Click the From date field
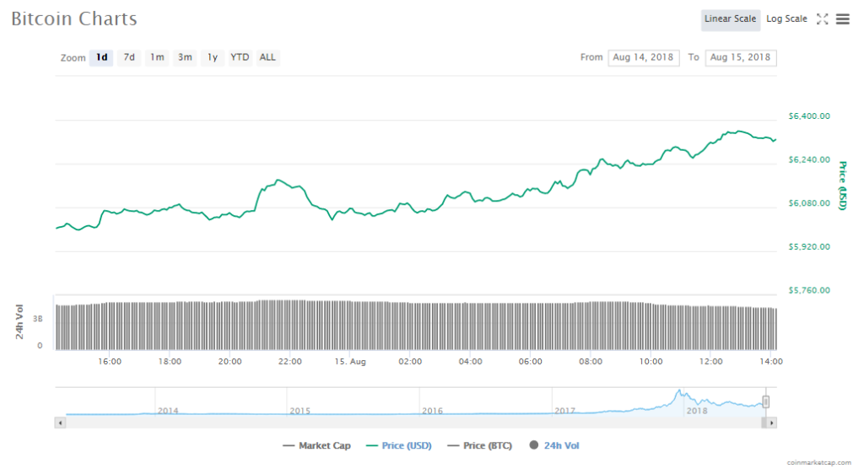Viewport: 864px width, 474px height. 643,57
